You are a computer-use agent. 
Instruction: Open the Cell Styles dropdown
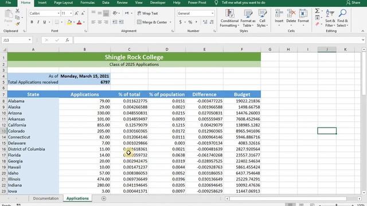(x=262, y=18)
